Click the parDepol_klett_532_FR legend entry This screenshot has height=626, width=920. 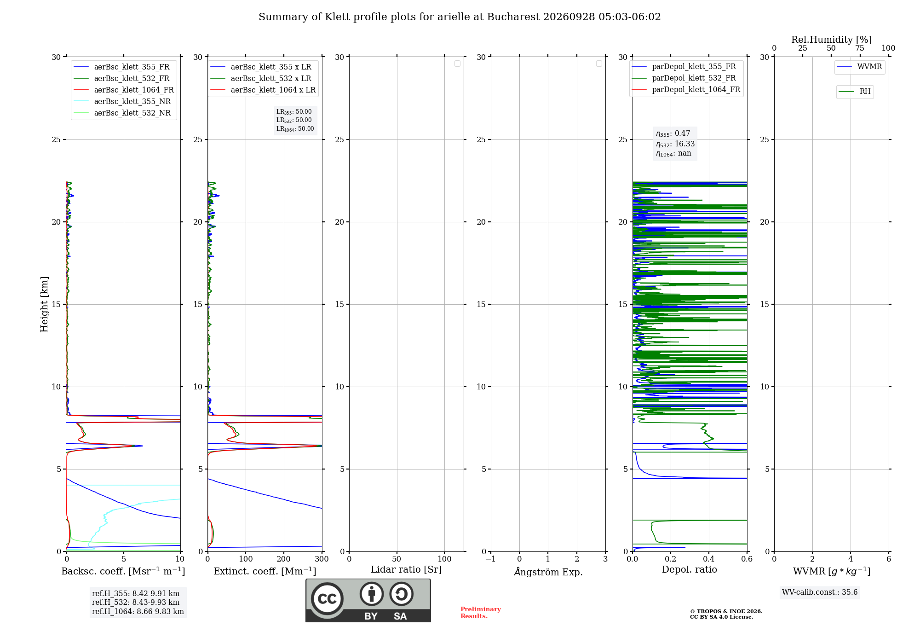pos(684,78)
